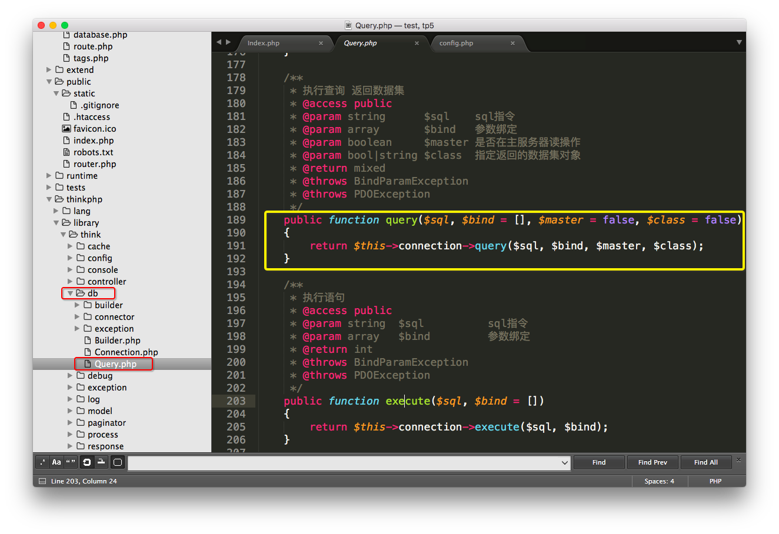The width and height of the screenshot is (779, 534).
Task: Click the builder folder icon
Action: pos(88,305)
